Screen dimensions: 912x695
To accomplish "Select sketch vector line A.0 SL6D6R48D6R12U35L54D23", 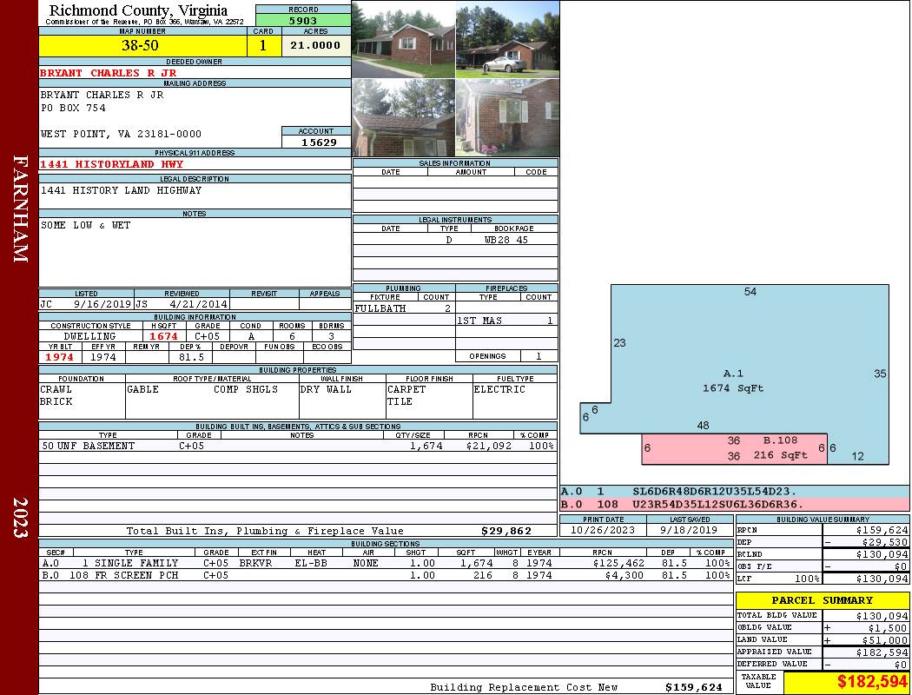I will point(735,492).
